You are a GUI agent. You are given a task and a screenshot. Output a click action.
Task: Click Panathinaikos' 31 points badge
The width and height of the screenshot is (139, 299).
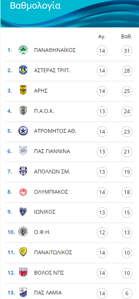pyautogui.click(x=127, y=51)
